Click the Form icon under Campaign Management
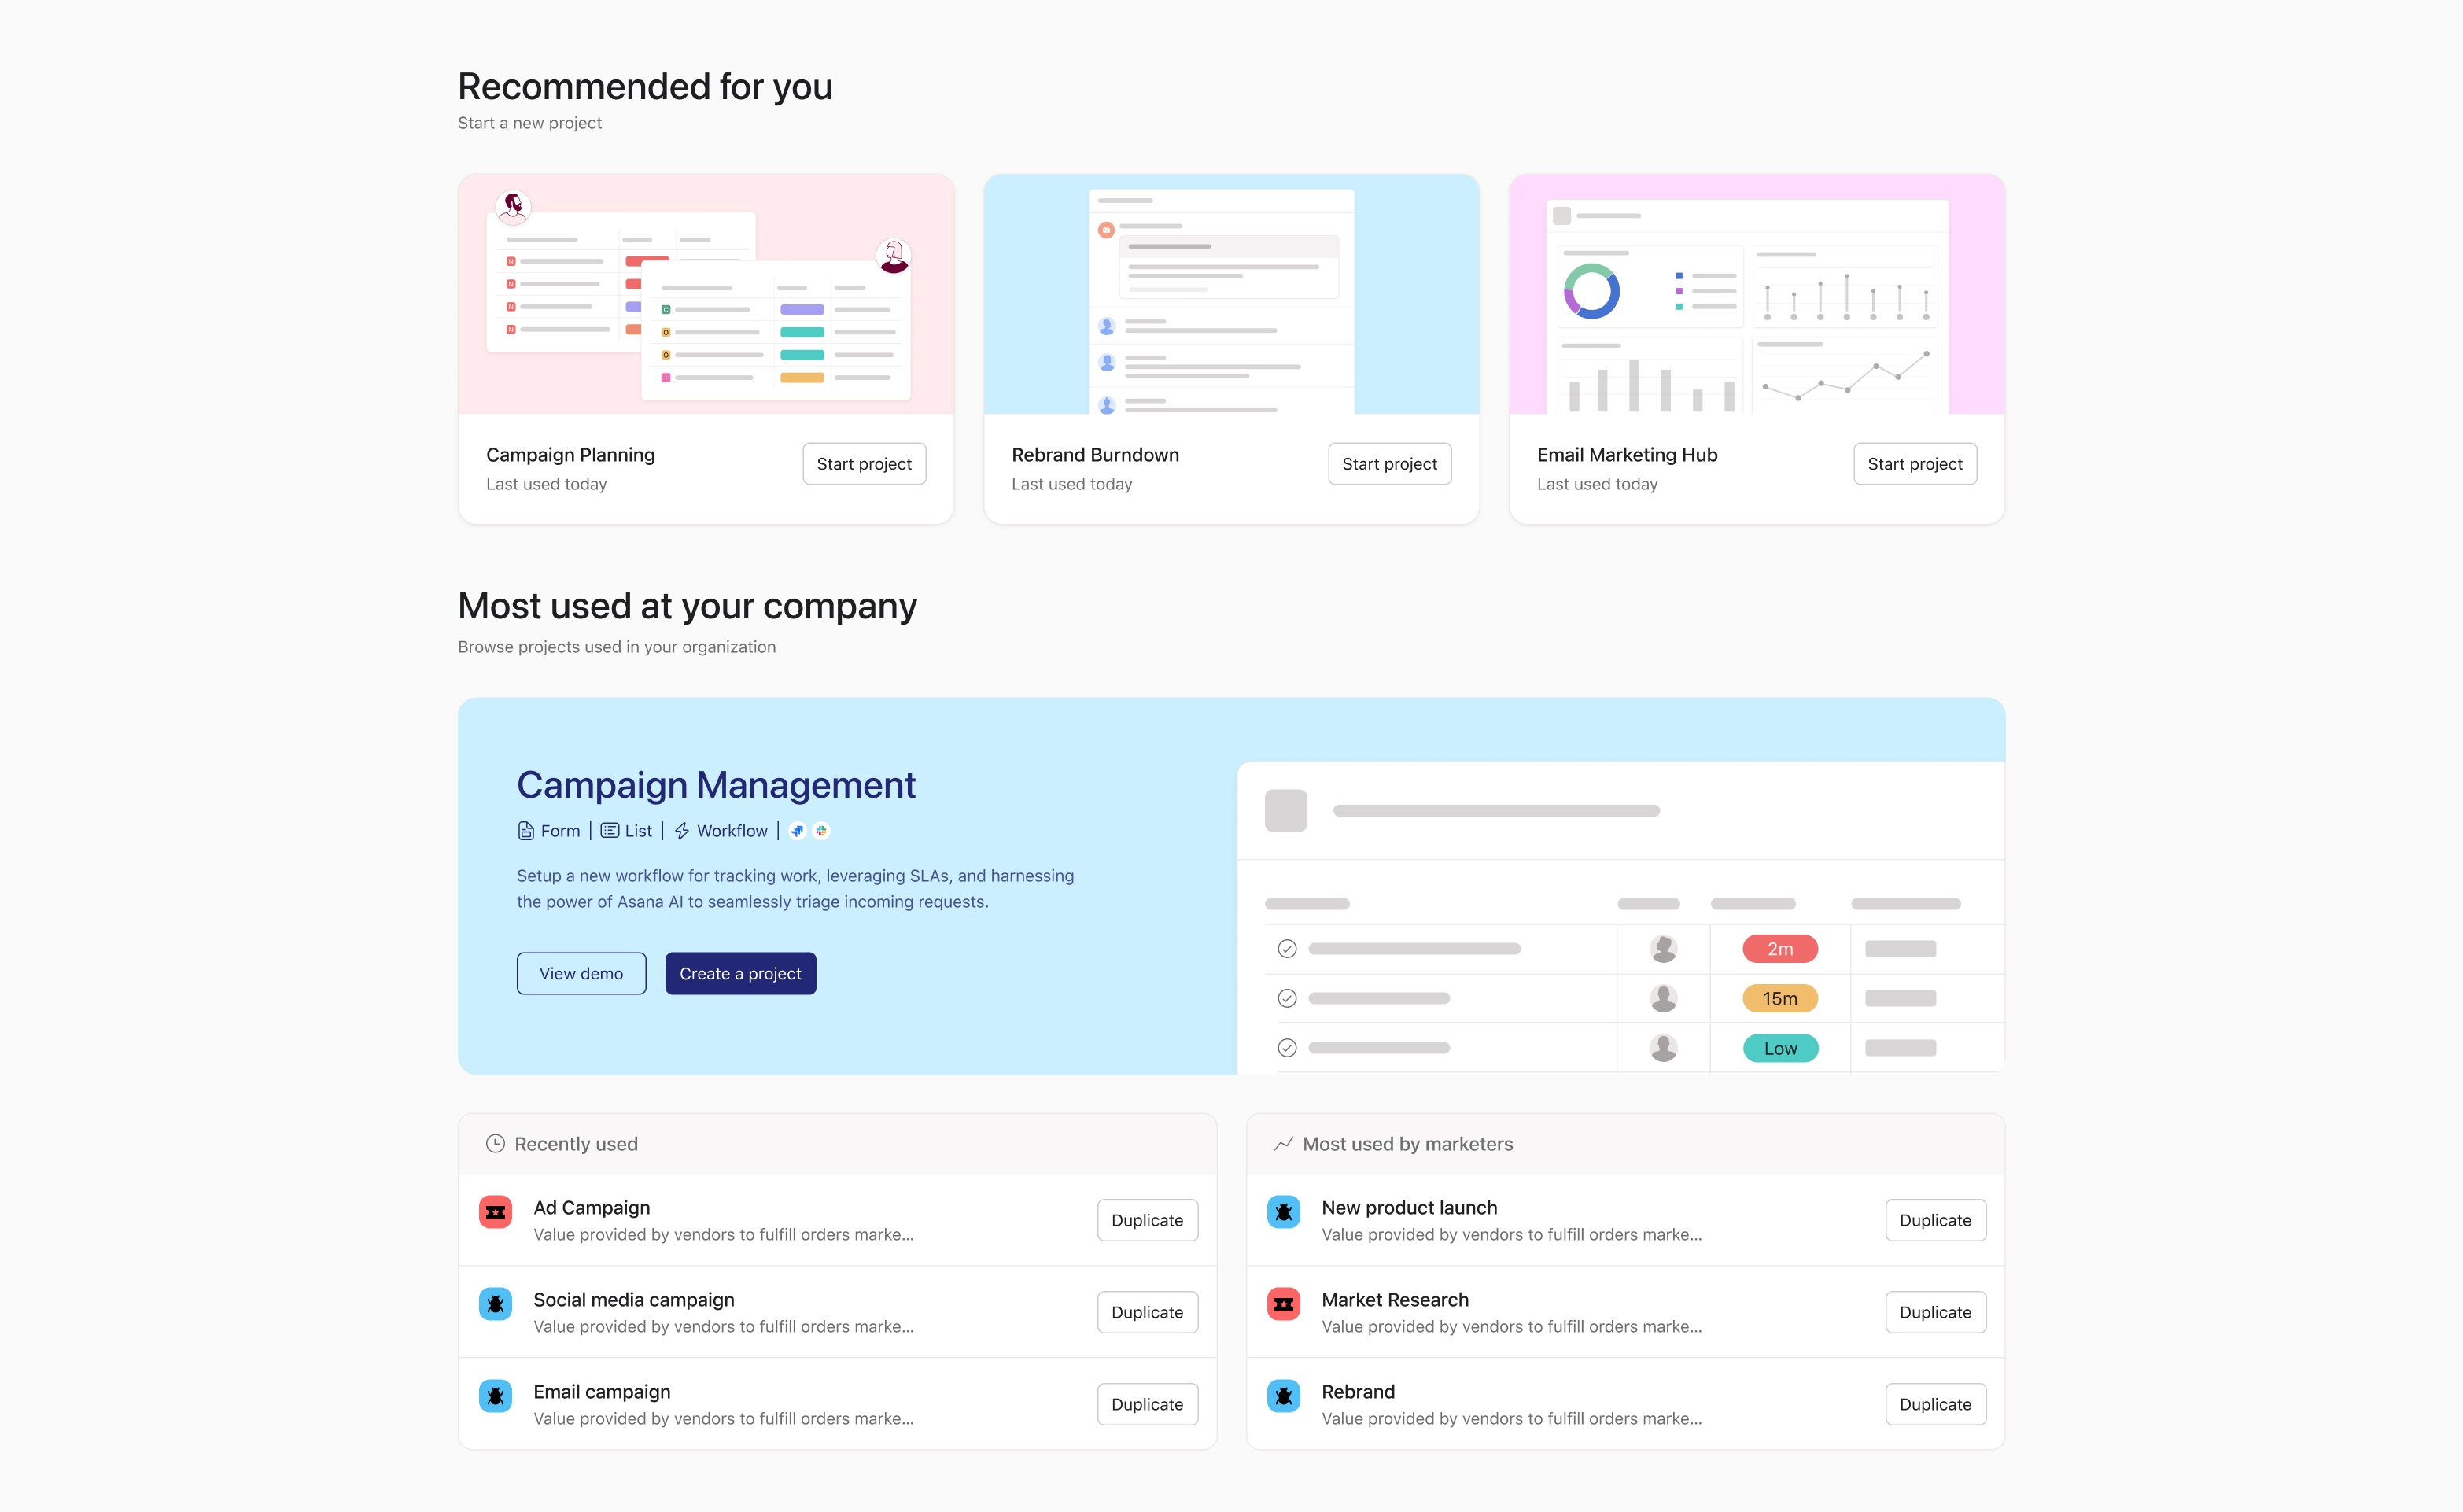2463x1512 pixels. coord(526,831)
